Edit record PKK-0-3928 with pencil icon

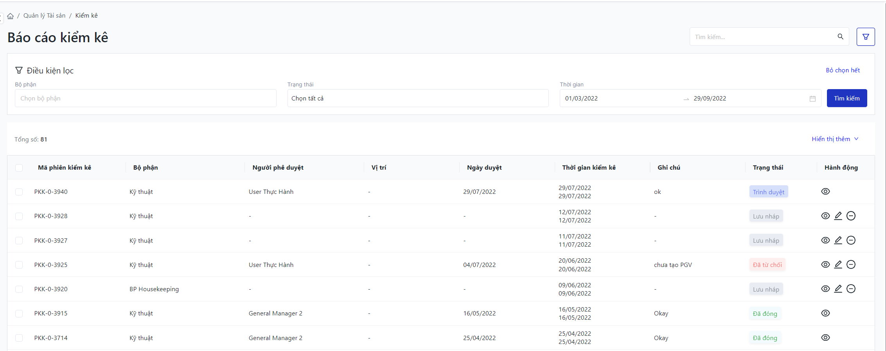[838, 216]
